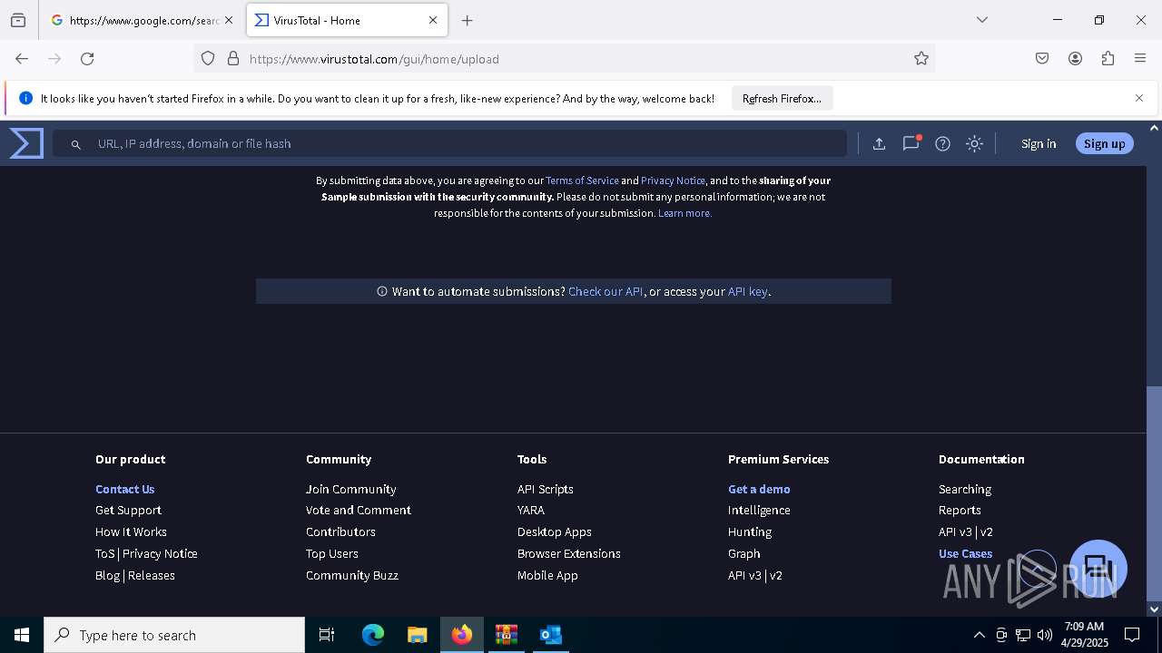Open Microsoft Edge from the taskbar
This screenshot has width=1162, height=653.
tap(373, 635)
